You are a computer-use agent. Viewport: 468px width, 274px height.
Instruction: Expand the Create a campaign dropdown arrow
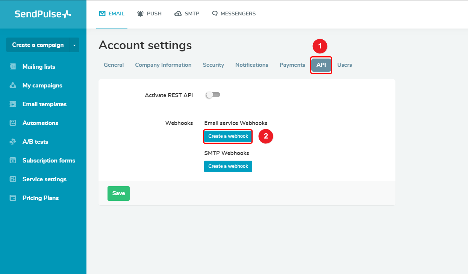(x=74, y=45)
